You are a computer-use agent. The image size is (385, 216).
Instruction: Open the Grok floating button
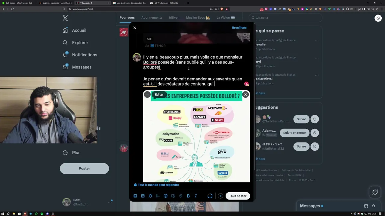click(375, 192)
